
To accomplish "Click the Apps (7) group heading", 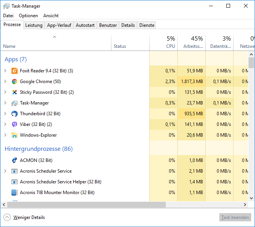I will pyautogui.click(x=16, y=59).
